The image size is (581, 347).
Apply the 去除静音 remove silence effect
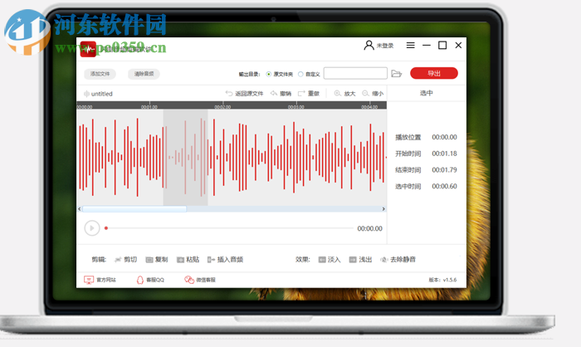[x=398, y=260]
